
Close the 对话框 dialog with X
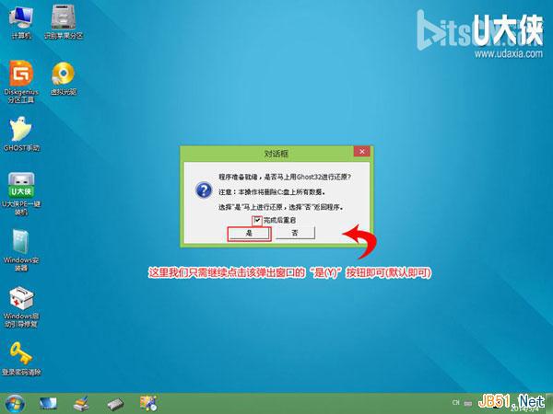tap(362, 152)
